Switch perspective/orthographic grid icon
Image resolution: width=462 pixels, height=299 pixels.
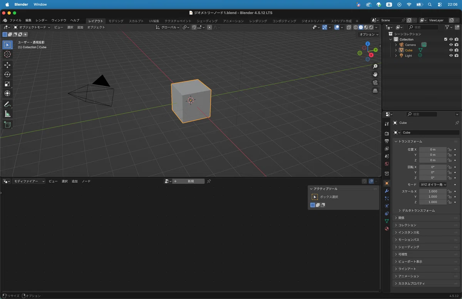click(x=375, y=91)
